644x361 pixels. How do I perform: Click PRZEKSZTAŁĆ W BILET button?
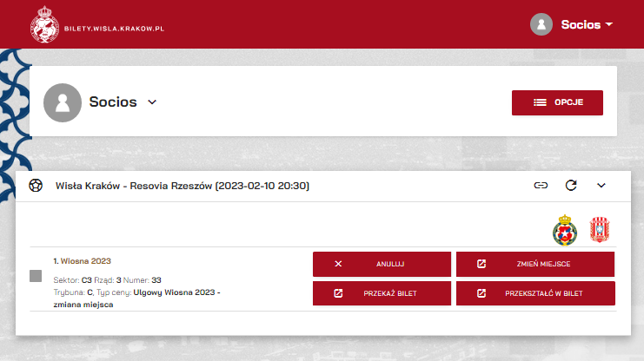tap(535, 293)
